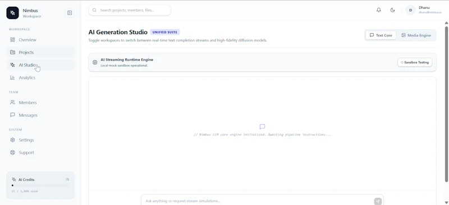
Task: Click the AI Credits sparkle icon
Action: click(x=13, y=180)
